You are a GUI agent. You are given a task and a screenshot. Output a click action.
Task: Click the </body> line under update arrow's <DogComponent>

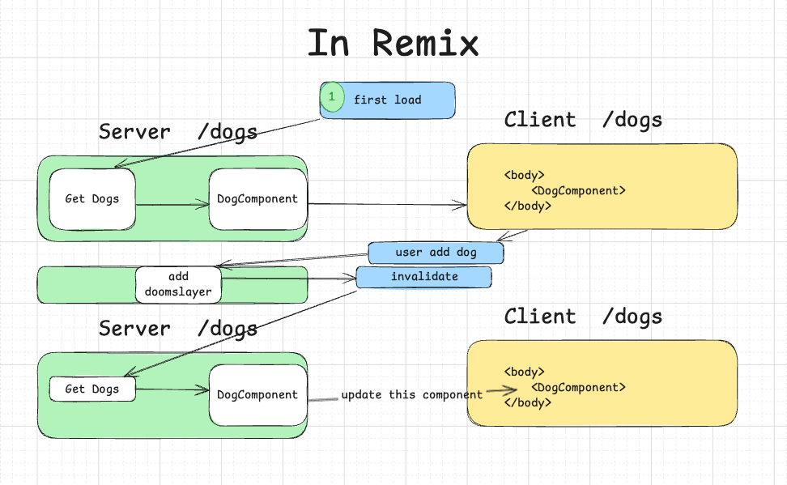(528, 402)
